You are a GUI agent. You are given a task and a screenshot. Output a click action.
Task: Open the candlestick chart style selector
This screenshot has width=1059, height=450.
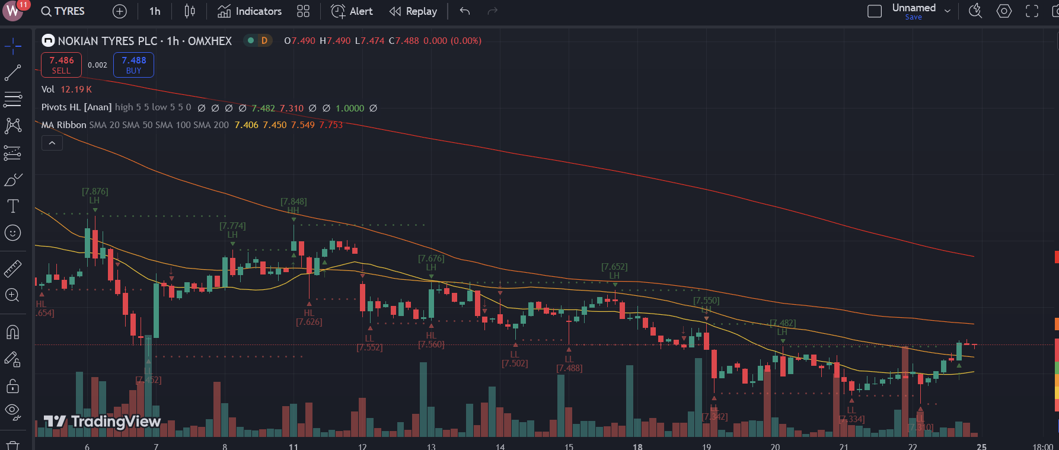pos(190,11)
